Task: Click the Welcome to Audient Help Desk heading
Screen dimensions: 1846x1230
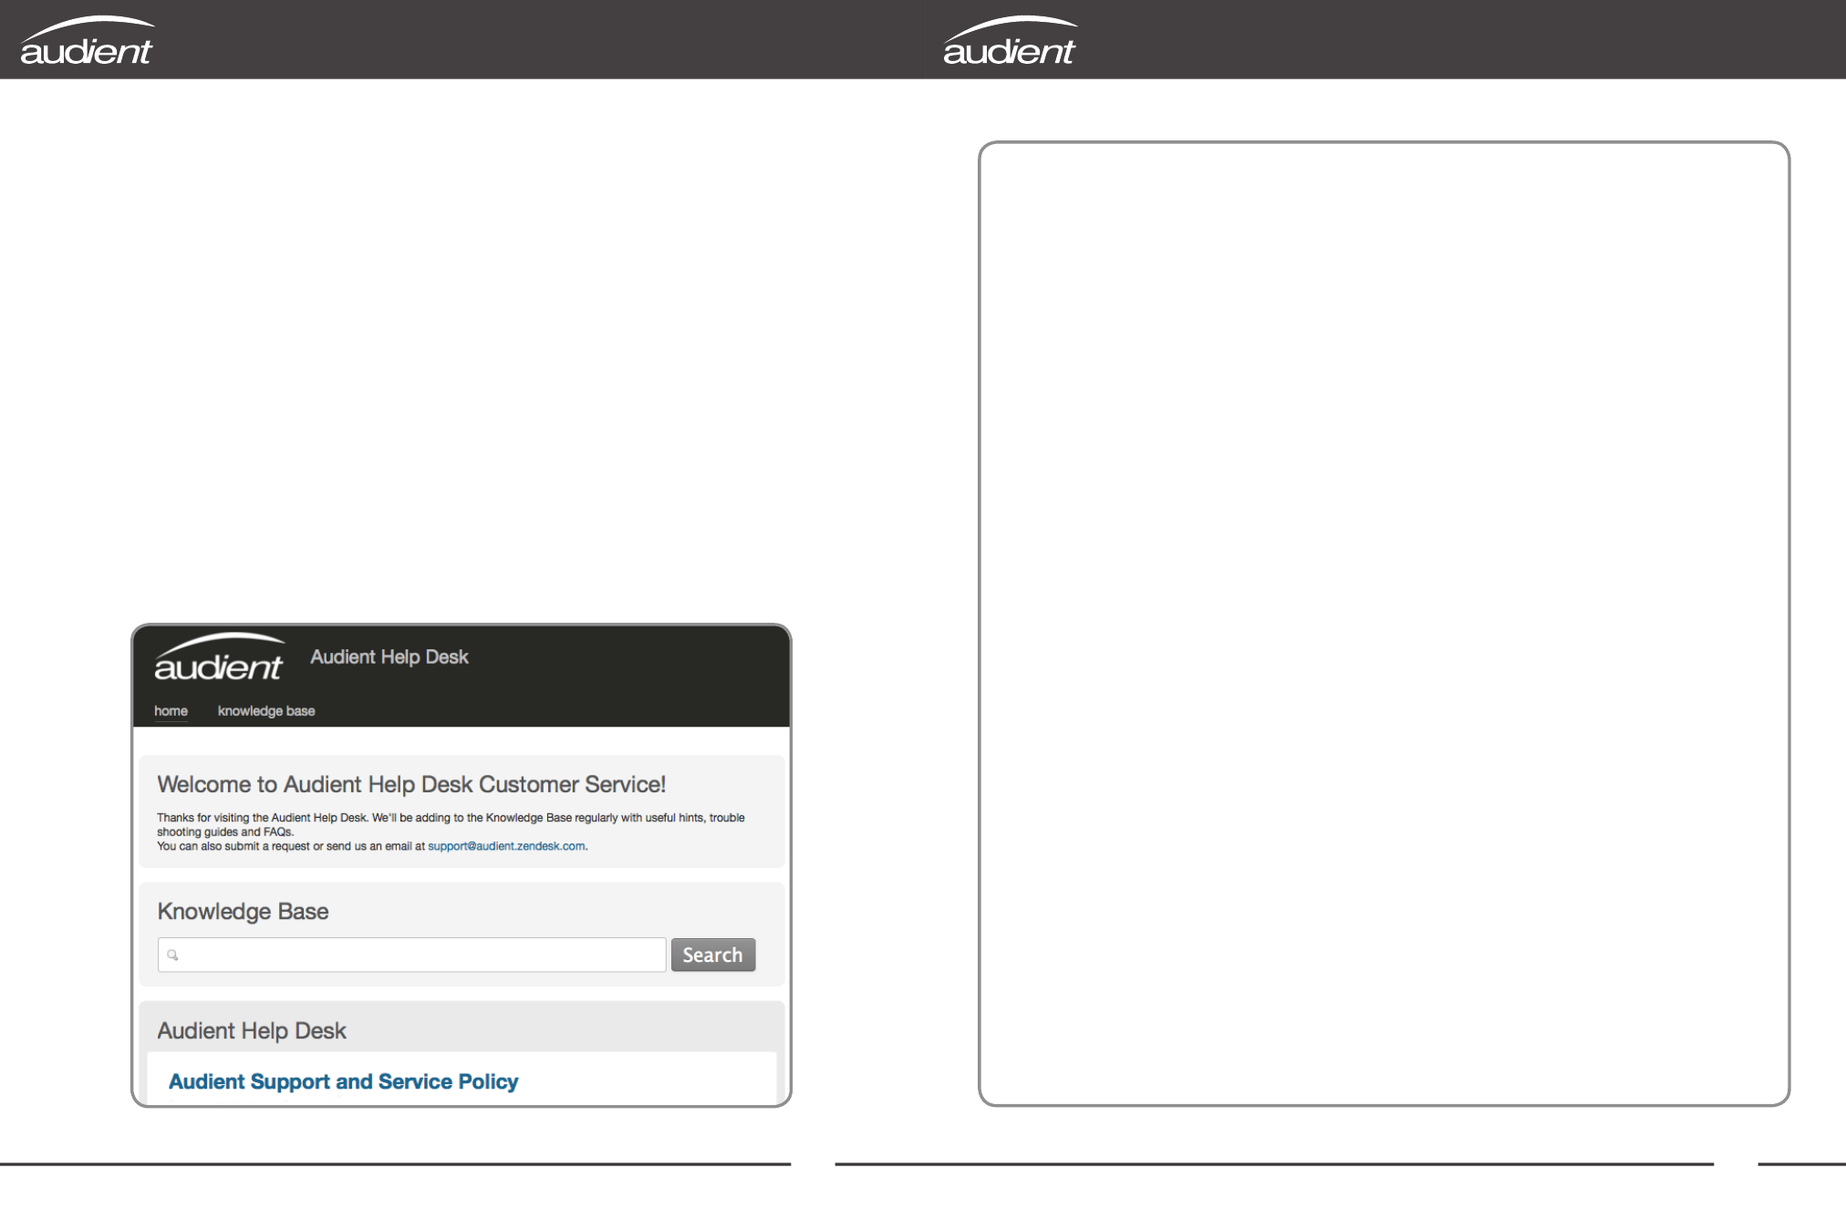Action: [x=411, y=784]
